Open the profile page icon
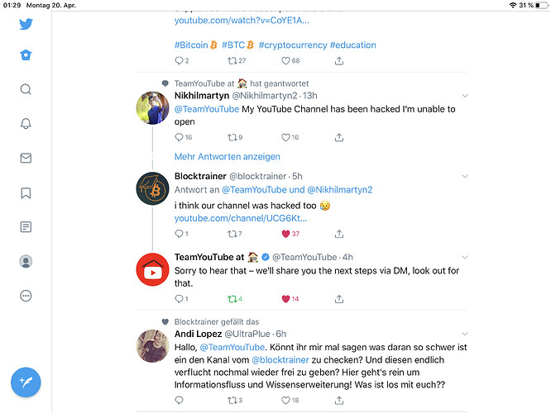This screenshot has width=551, height=413. tap(26, 261)
